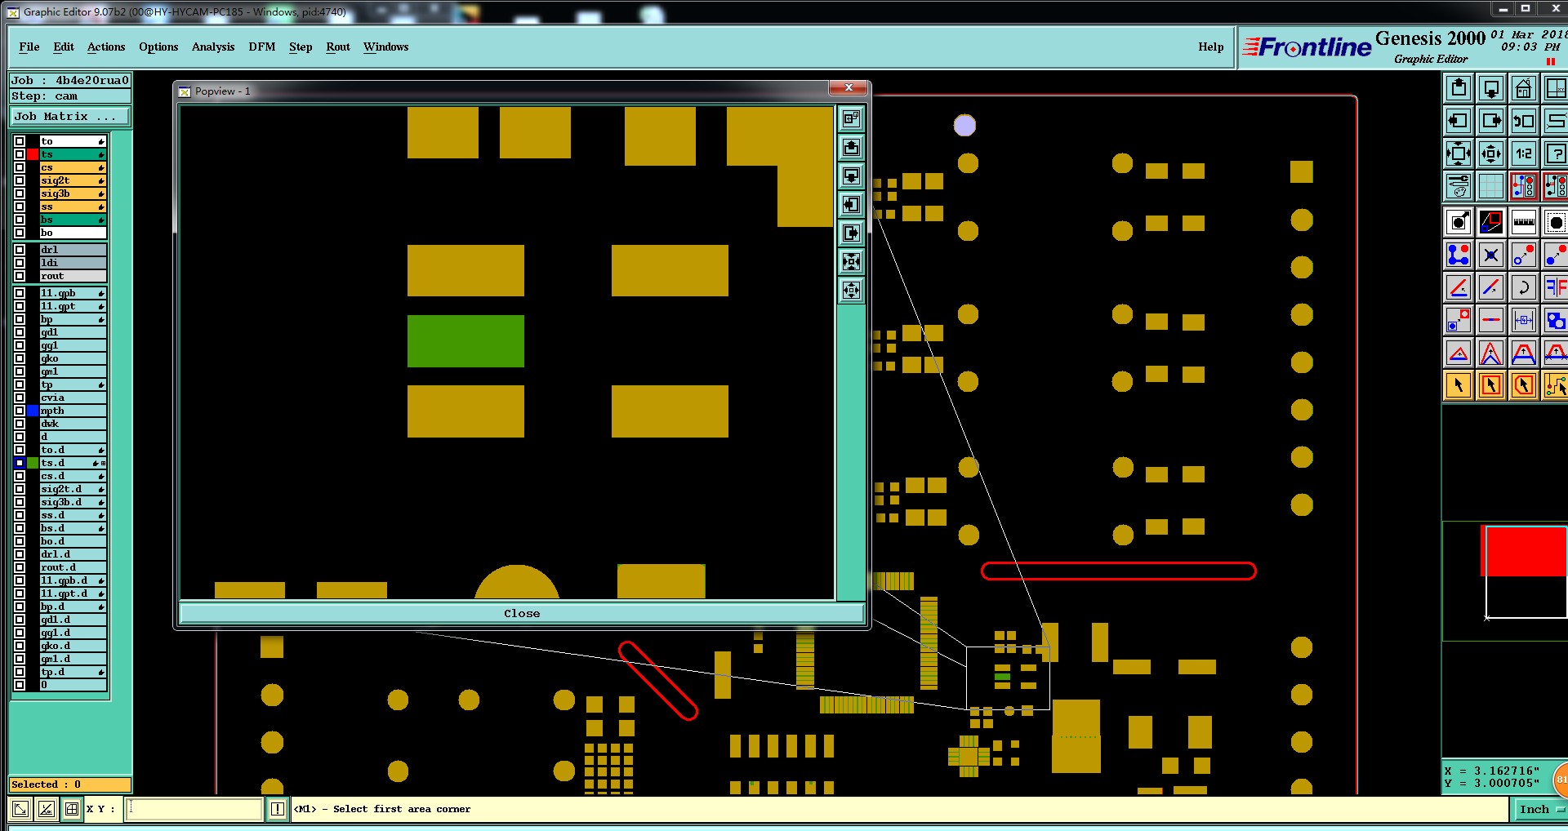1568x831 pixels.
Task: Click the black-and-red contour display icon
Action: [x=1491, y=222]
